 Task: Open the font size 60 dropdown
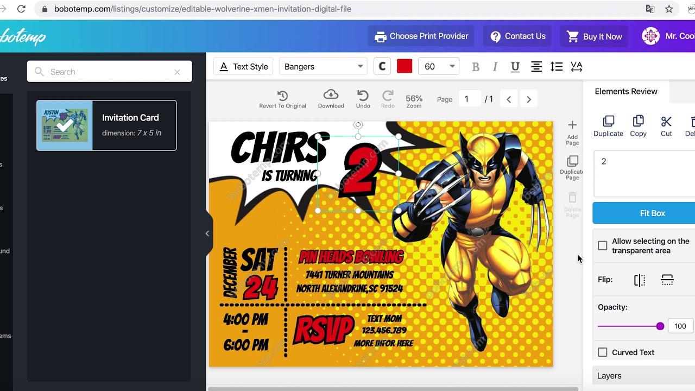[439, 66]
